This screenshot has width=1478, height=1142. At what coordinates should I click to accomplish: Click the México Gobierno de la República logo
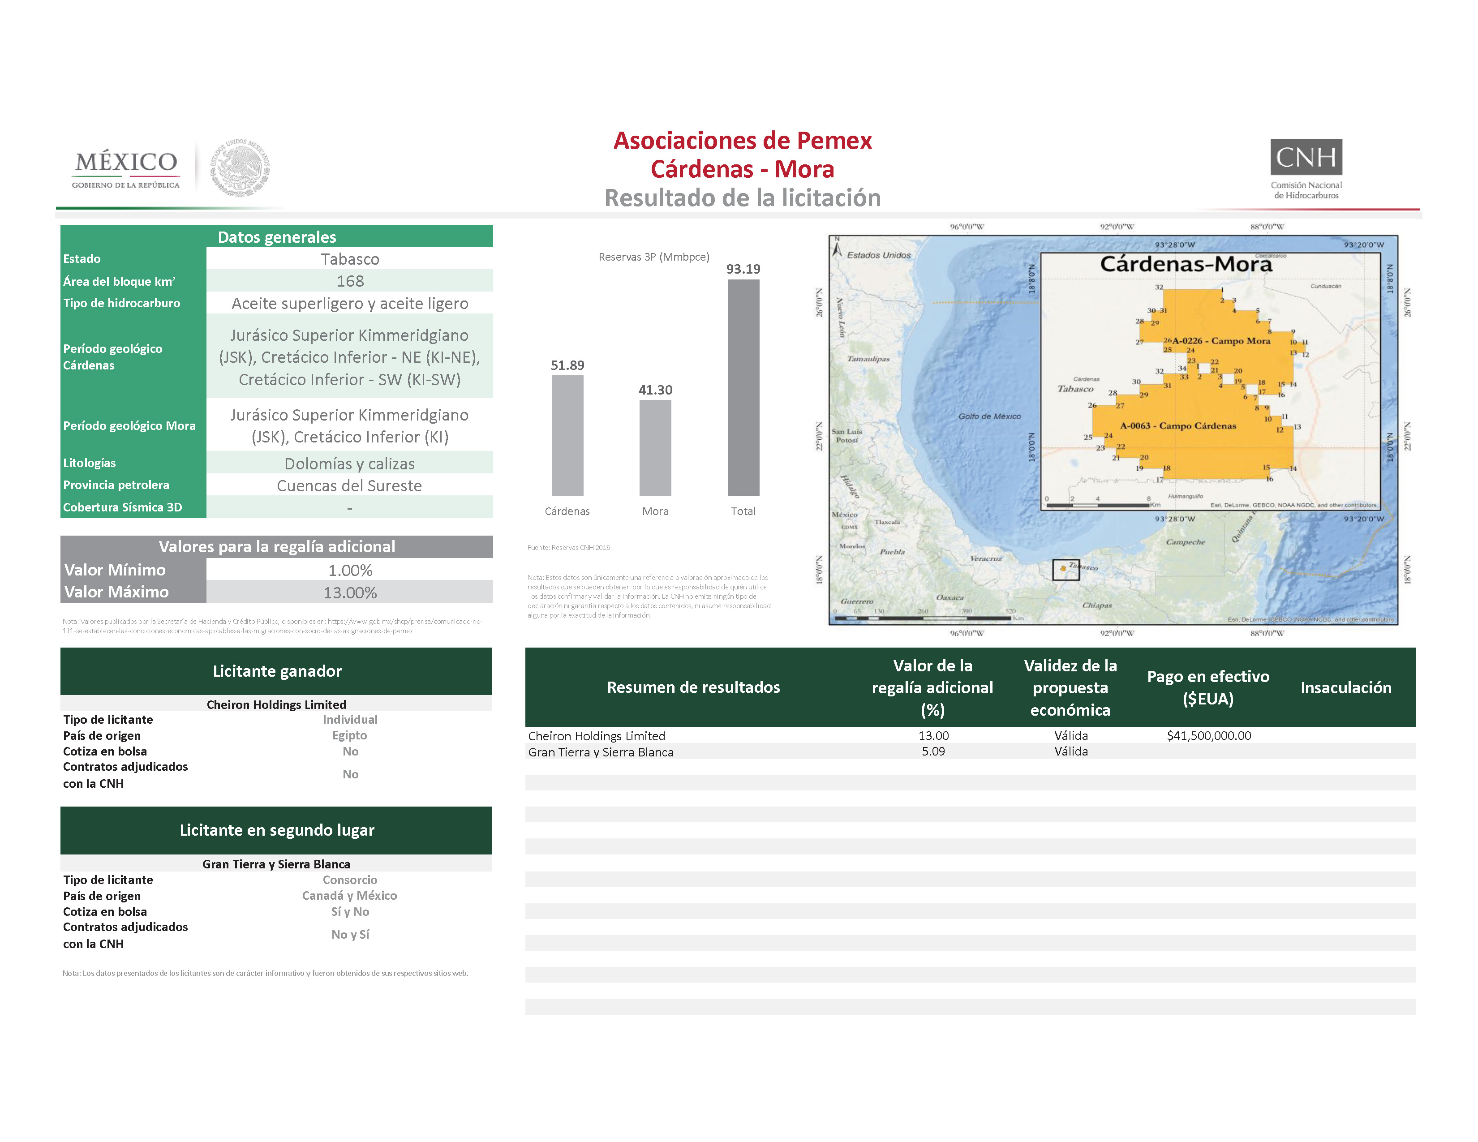pyautogui.click(x=126, y=169)
